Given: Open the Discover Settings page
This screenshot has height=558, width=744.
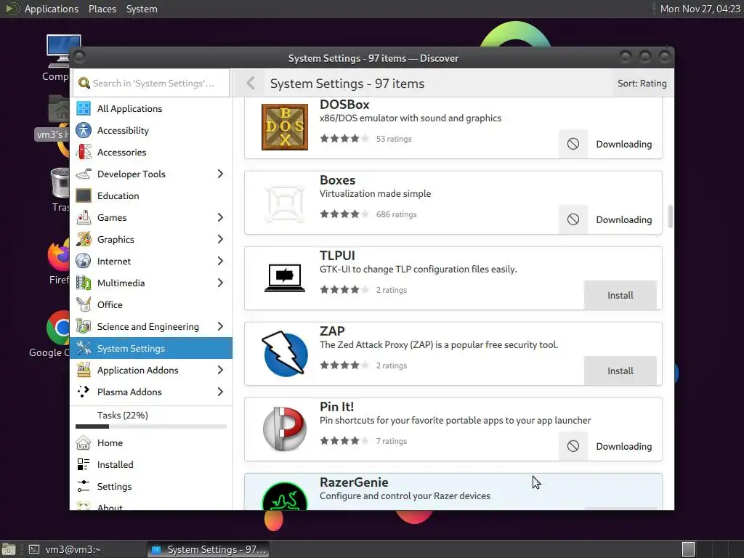Looking at the screenshot, I should tap(151, 486).
